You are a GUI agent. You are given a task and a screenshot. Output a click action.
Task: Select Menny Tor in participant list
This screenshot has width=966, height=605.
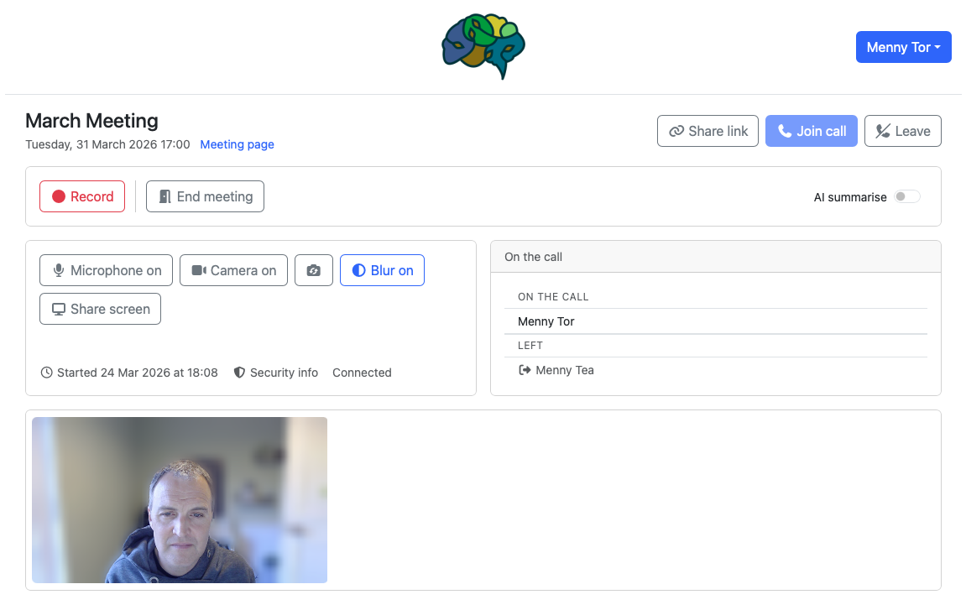click(x=546, y=321)
